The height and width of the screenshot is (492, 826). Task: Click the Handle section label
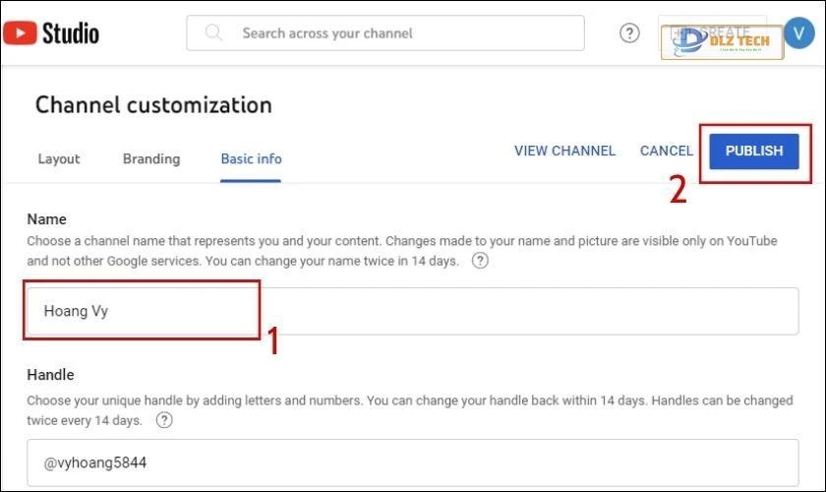pyautogui.click(x=50, y=375)
